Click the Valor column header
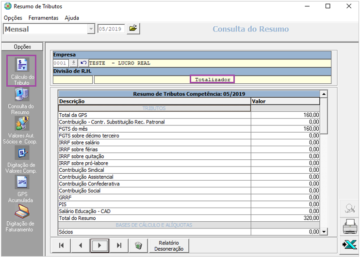The height and width of the screenshot is (259, 361). [285, 101]
